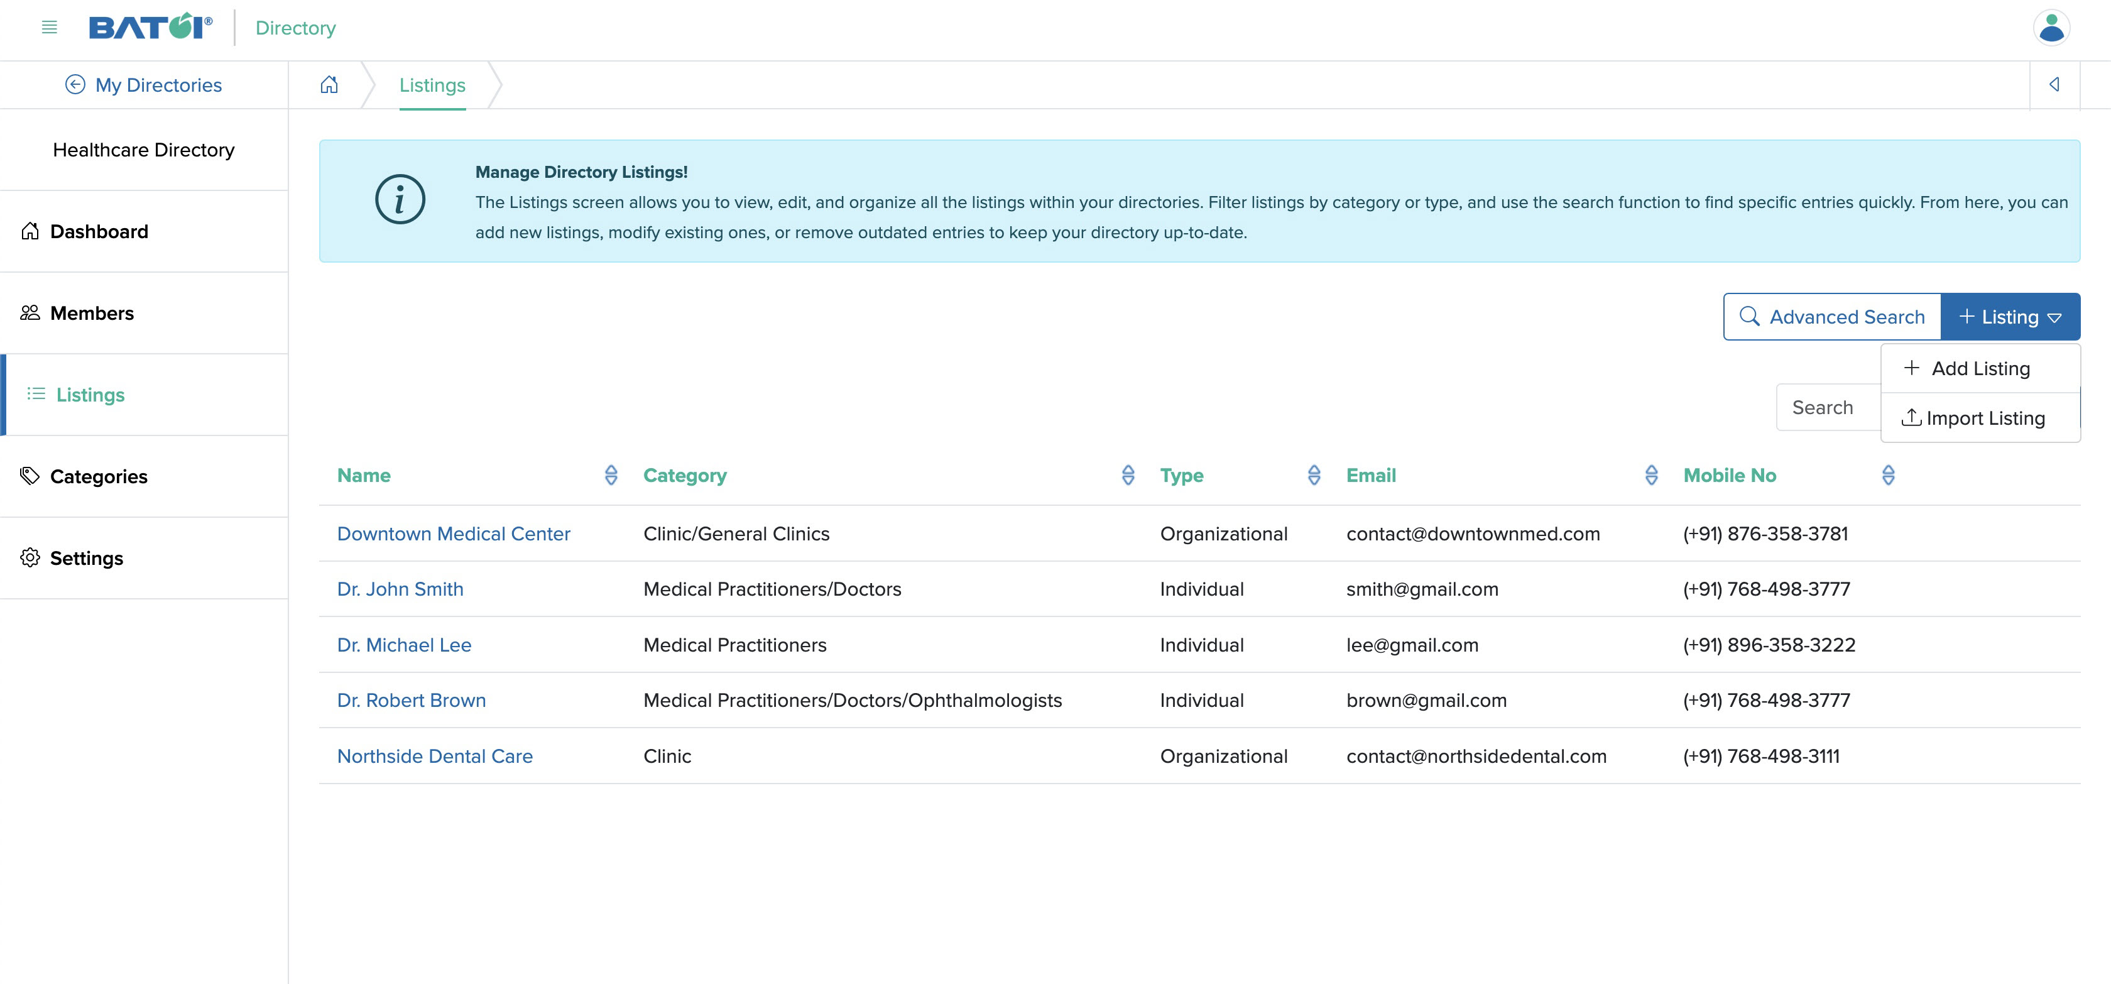
Task: Click the Dashboard home icon in sidebar
Action: (x=30, y=231)
